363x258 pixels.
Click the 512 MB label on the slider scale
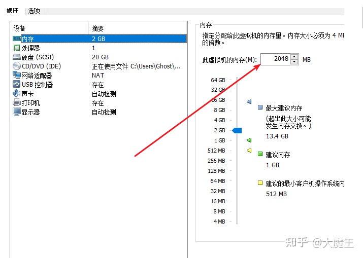pos(216,151)
